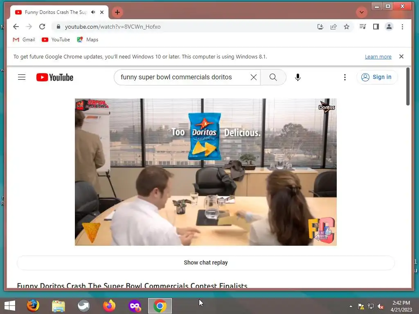Switch to Chrome in the taskbar
This screenshot has height=314, width=419.
click(160, 306)
